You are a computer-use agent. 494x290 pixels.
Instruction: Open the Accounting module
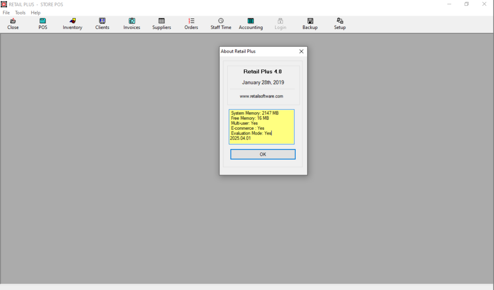(x=251, y=24)
